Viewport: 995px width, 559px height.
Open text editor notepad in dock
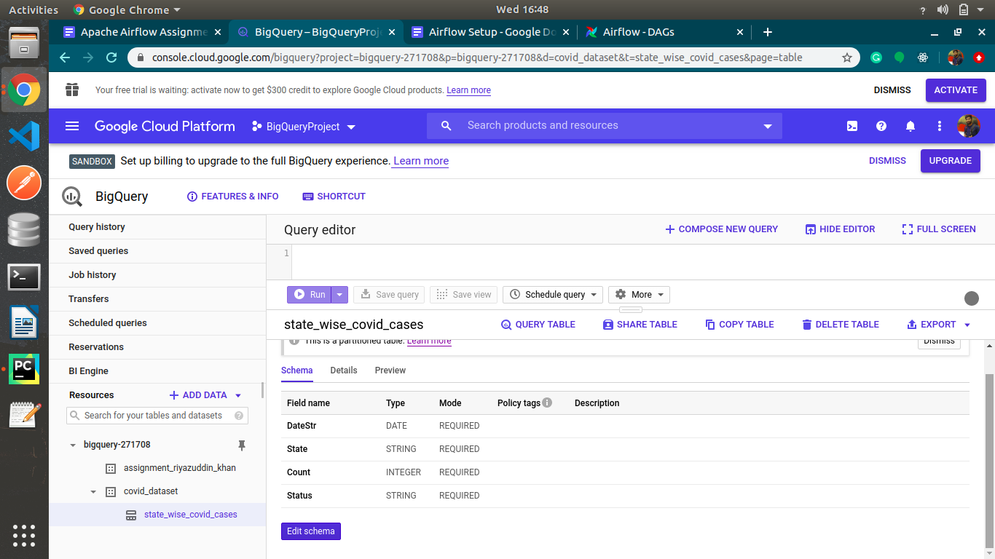point(23,416)
